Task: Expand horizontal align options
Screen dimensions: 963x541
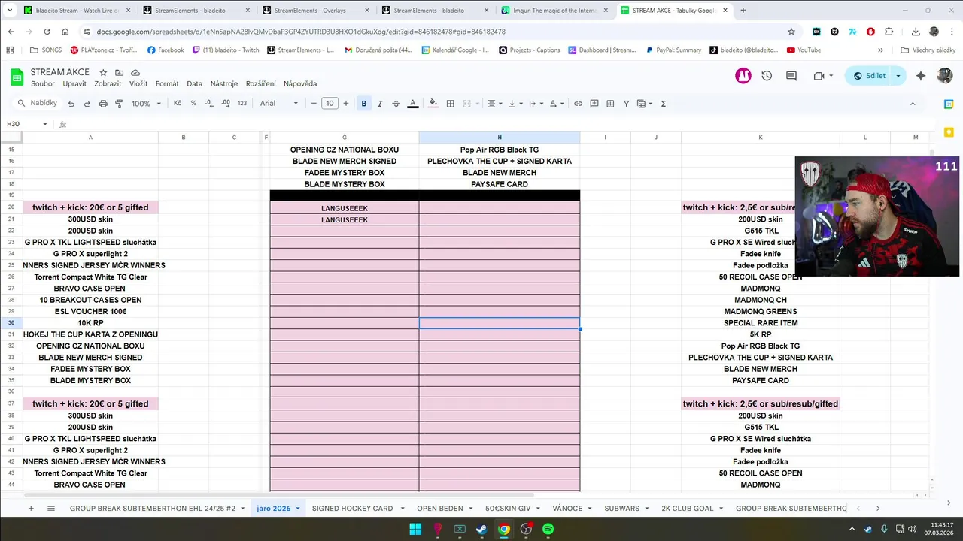Action: tap(494, 104)
